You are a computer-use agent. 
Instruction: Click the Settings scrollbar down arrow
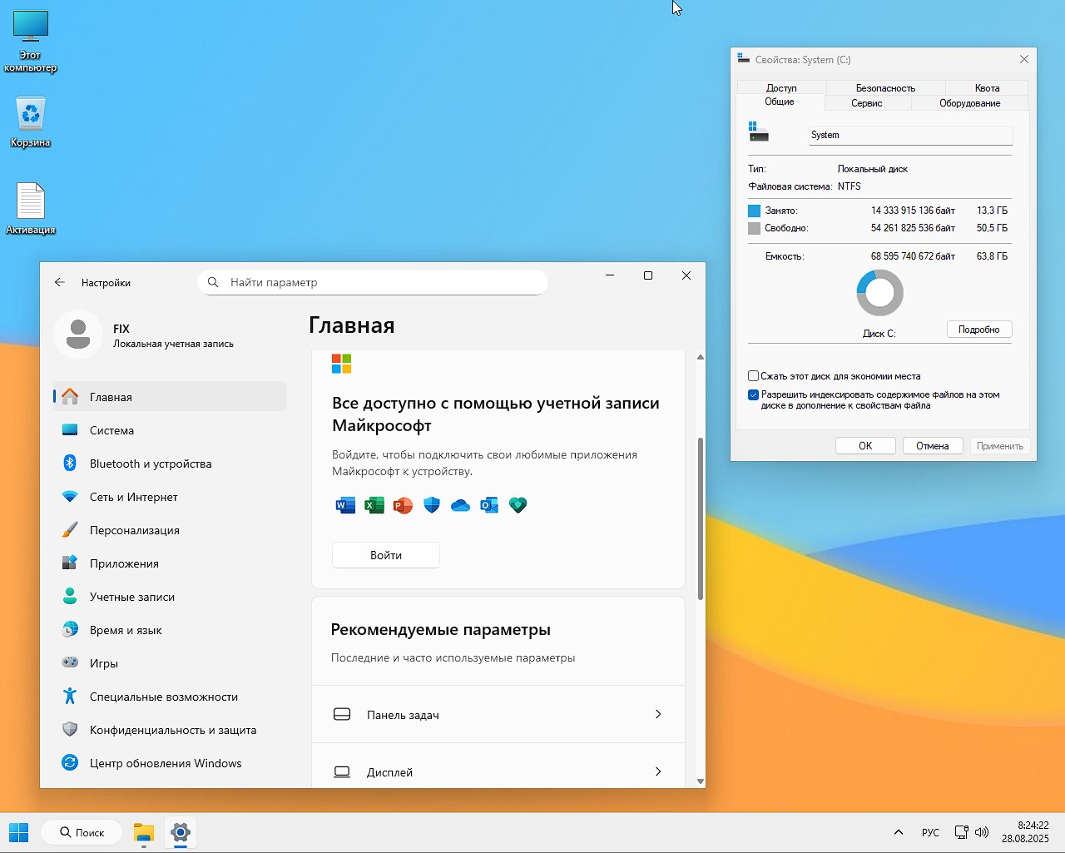[701, 781]
